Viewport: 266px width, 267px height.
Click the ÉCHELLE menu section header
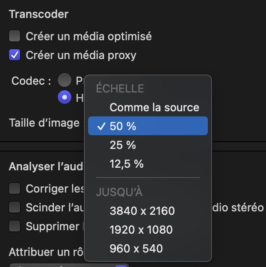(120, 89)
